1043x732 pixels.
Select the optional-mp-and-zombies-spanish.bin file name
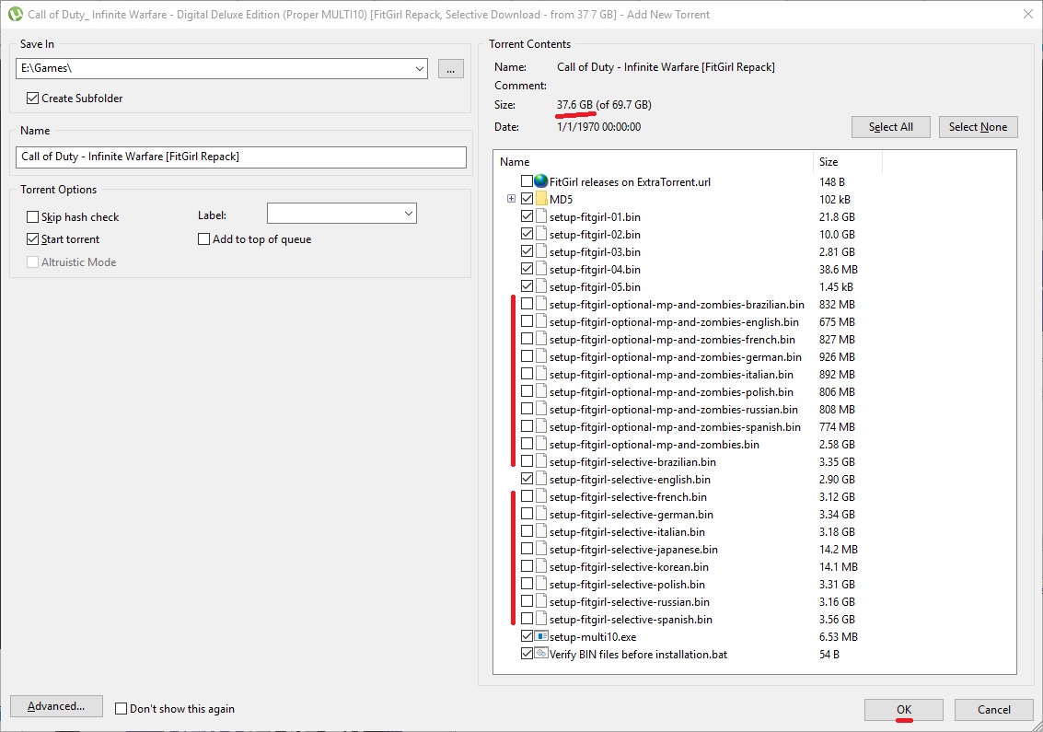[x=675, y=426]
